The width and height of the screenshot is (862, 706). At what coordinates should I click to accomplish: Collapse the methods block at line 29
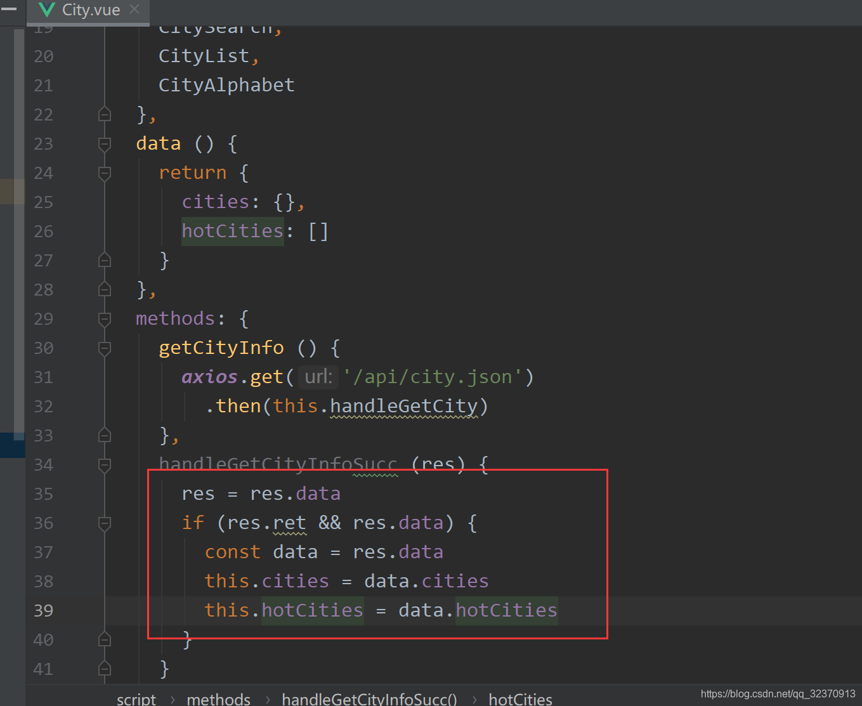(105, 319)
